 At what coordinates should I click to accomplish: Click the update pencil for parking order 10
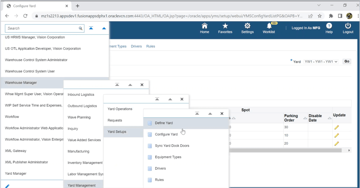336,135
